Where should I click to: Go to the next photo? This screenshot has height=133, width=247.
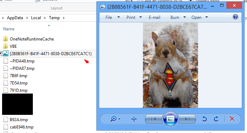(x=187, y=119)
